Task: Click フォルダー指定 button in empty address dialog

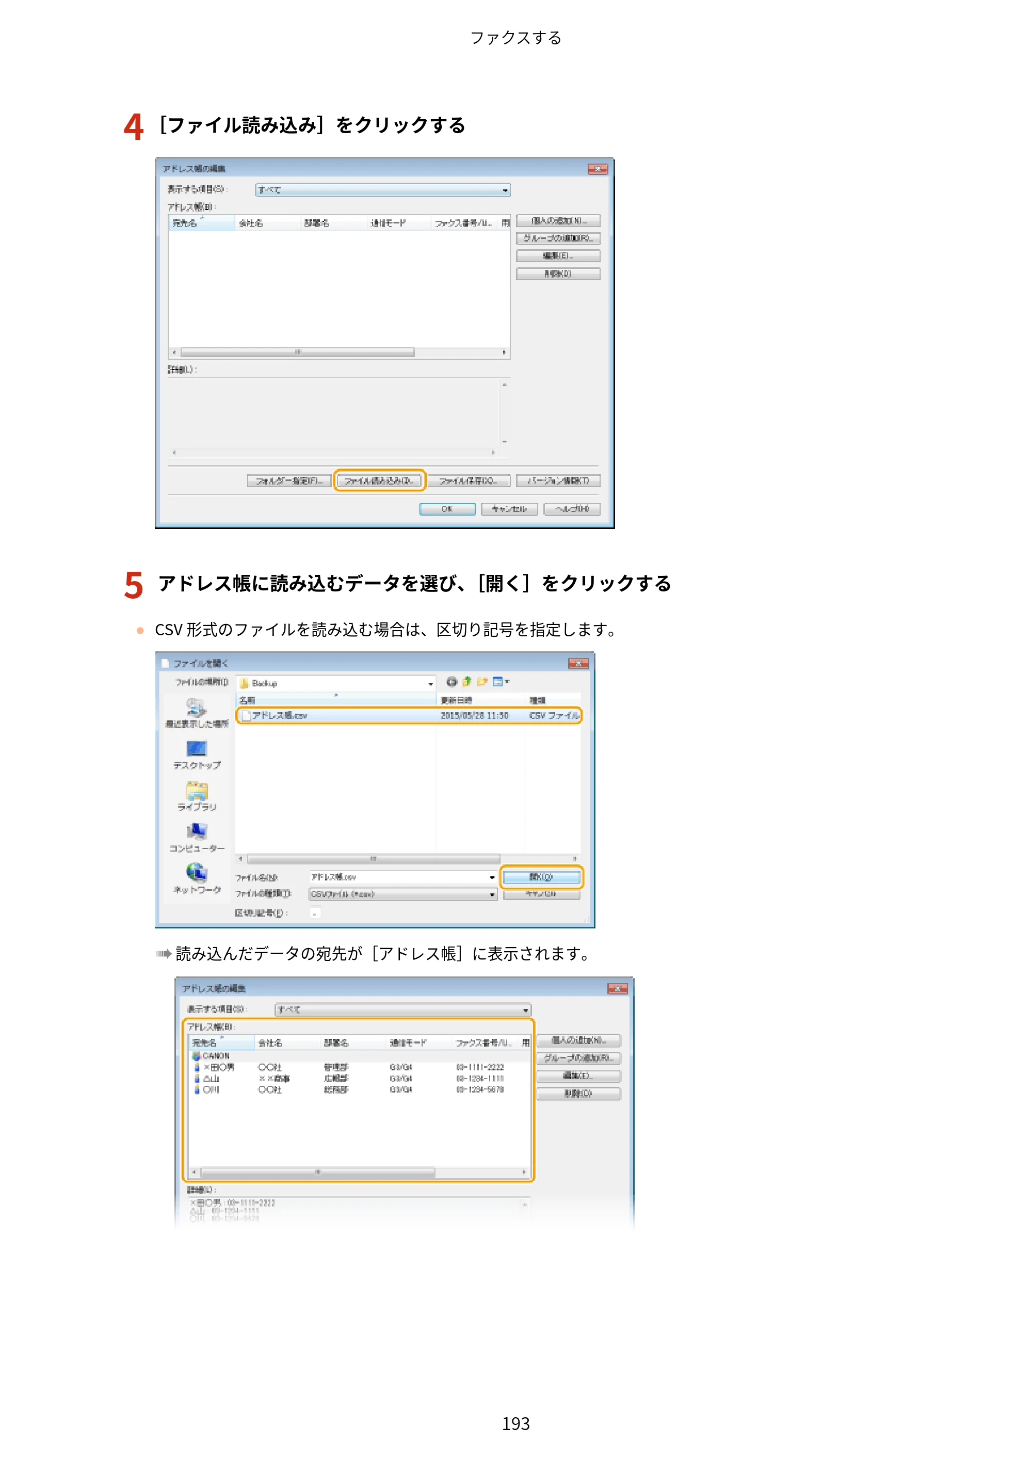Action: 288,481
